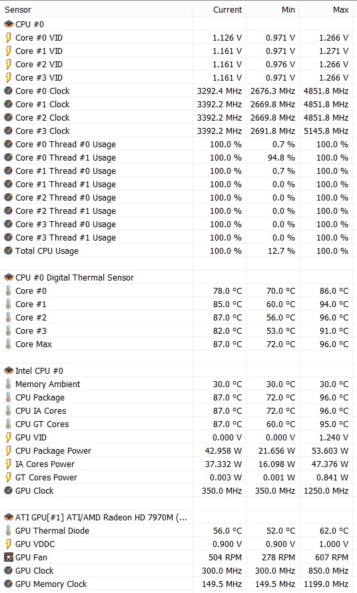Click the clock icon beside Core #3 Clock
This screenshot has width=357, height=593.
pyautogui.click(x=8, y=131)
